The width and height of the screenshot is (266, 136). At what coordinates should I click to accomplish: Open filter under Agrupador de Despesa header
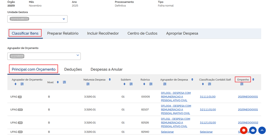point(165,84)
